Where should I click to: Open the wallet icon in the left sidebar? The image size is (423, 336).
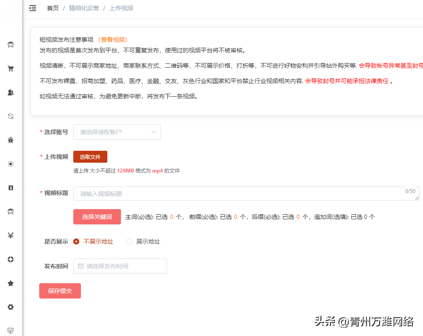10,187
